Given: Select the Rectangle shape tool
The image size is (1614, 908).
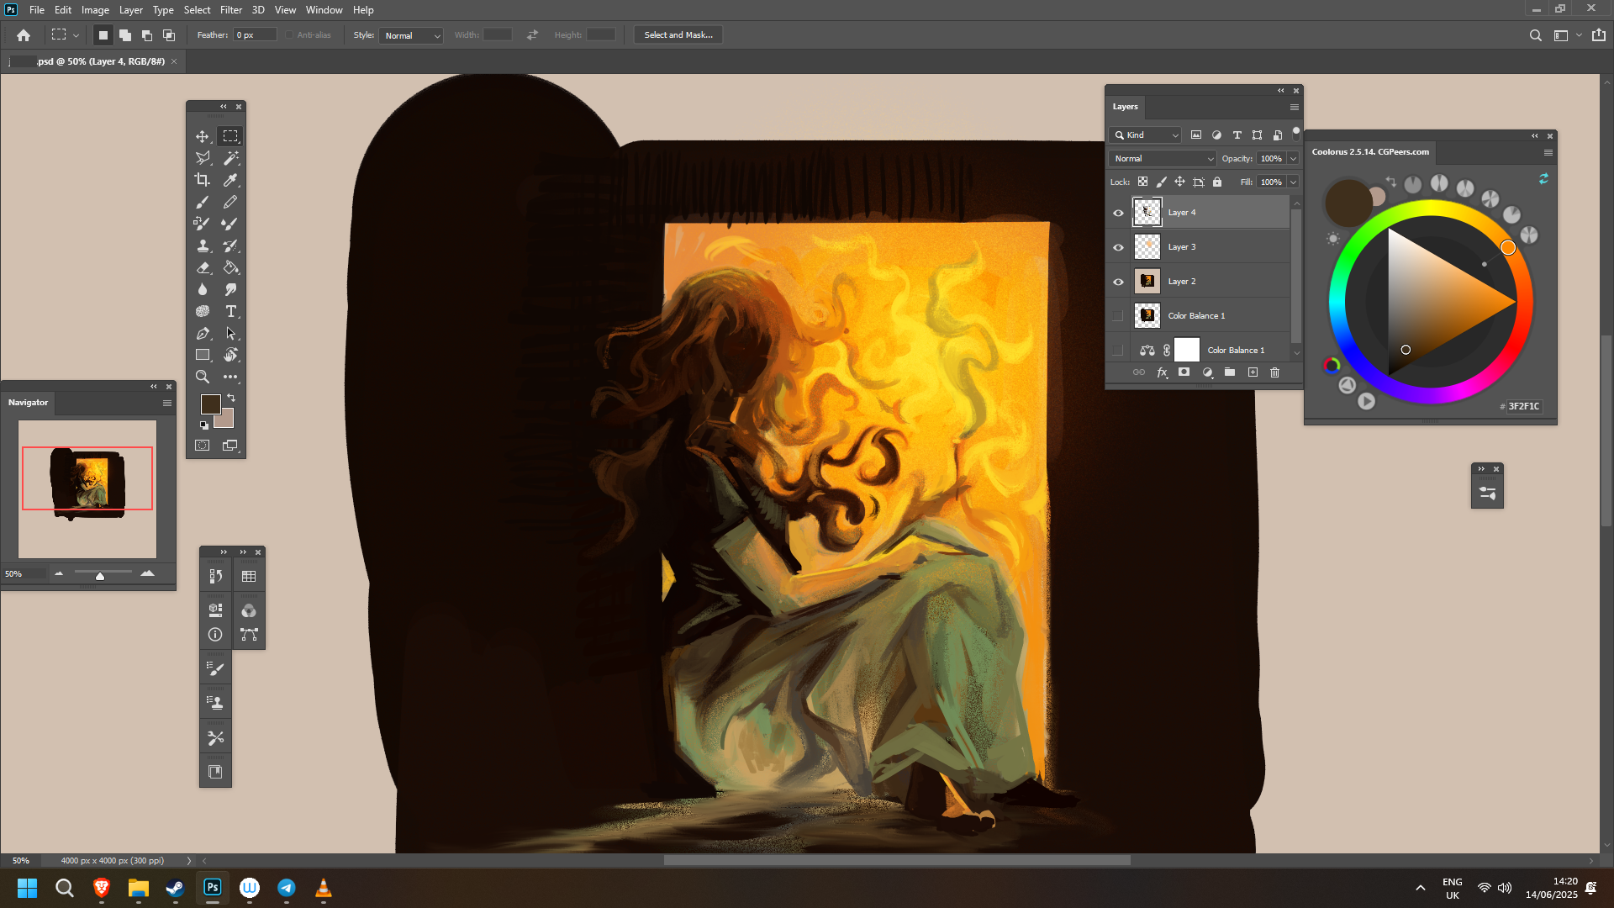Looking at the screenshot, I should 203,355.
